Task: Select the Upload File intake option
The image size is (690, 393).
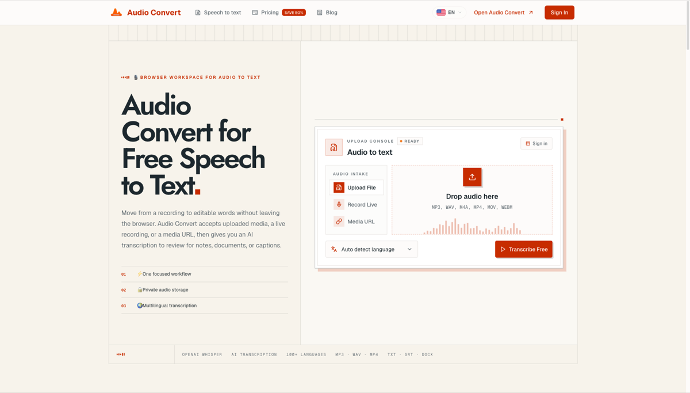Action: [356, 188]
